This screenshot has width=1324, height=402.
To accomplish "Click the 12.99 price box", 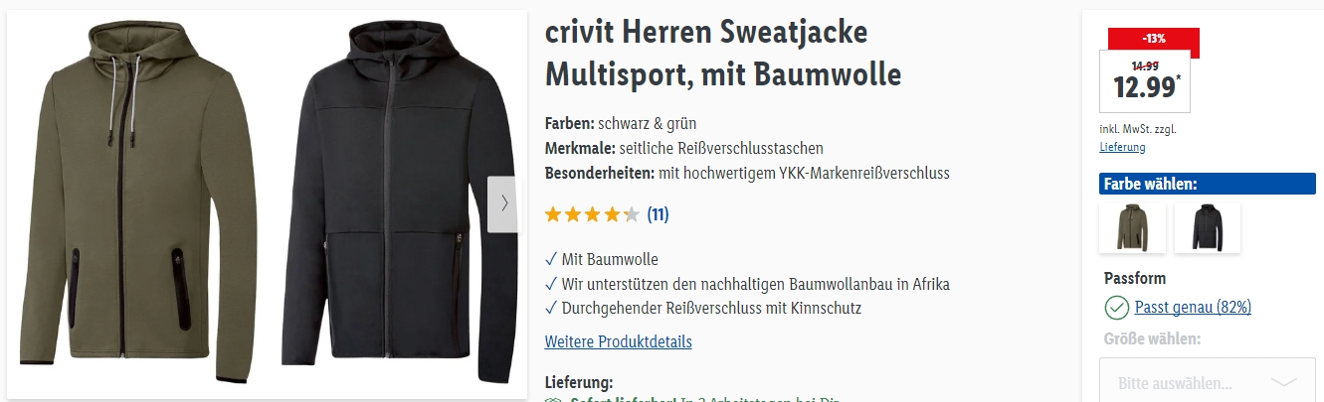I will tap(1145, 80).
